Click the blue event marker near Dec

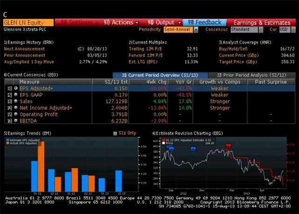[193, 149]
